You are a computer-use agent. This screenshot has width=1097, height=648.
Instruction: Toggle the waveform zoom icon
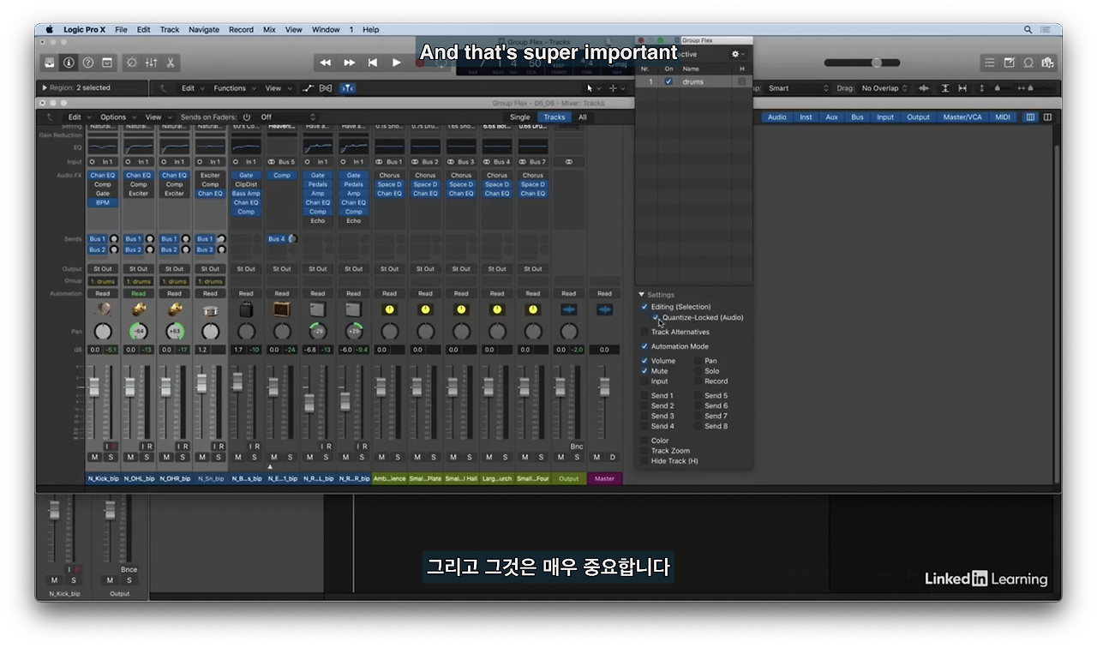(x=924, y=88)
